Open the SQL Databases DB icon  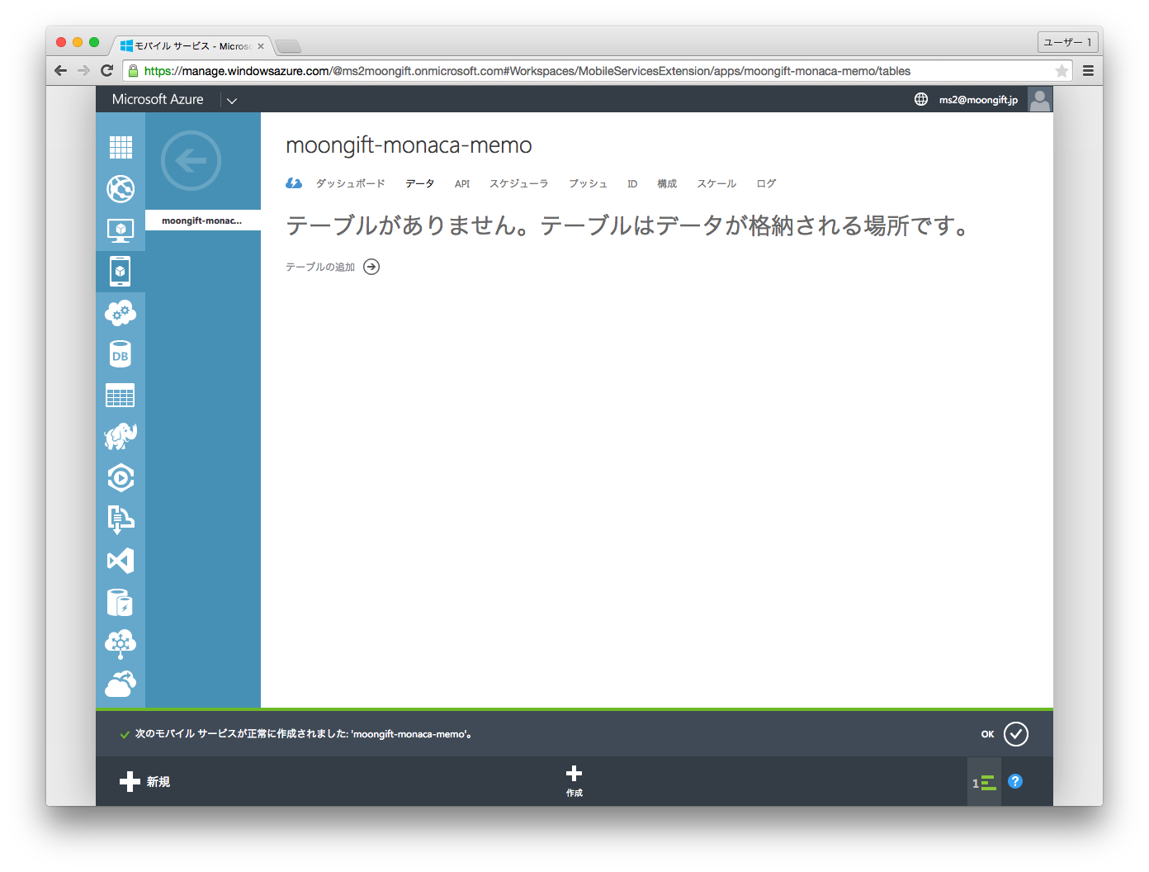pyautogui.click(x=121, y=355)
